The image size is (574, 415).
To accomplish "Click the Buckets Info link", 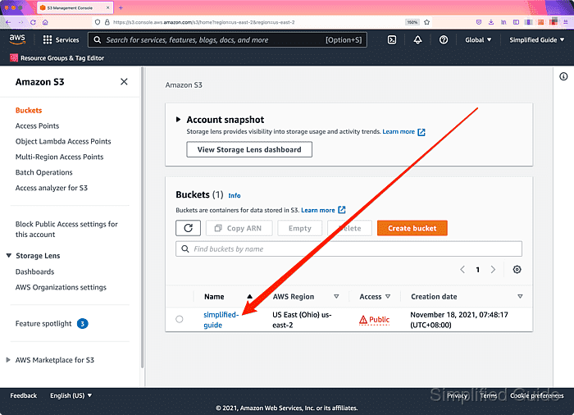I will tap(235, 195).
